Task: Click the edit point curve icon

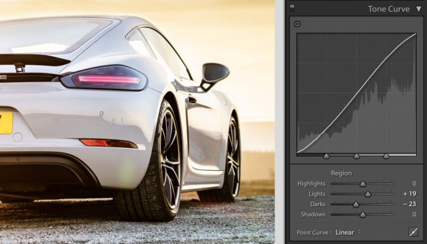Action: tap(413, 232)
